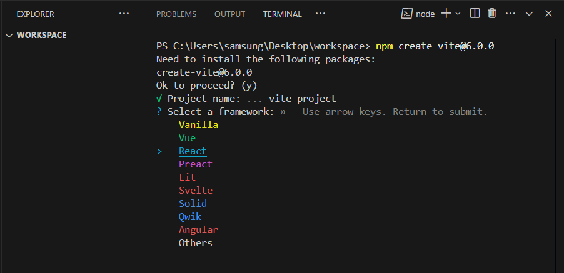
Task: Select Svelte from the list
Action: [196, 191]
